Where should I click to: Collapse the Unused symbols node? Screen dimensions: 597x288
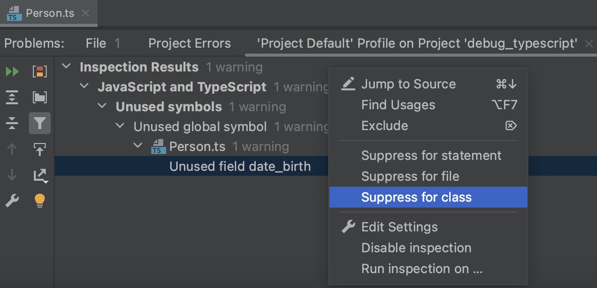[101, 106]
